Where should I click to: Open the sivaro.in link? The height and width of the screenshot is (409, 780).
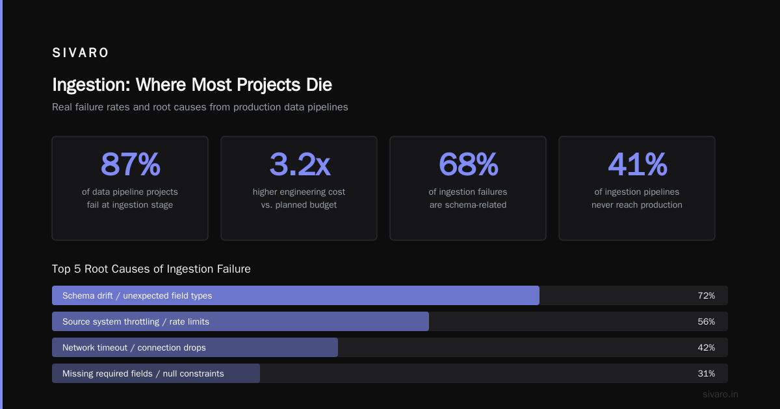tap(721, 394)
